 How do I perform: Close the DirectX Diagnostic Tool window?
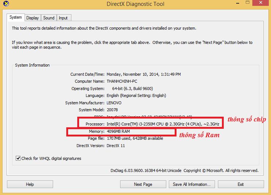pos(261,3)
